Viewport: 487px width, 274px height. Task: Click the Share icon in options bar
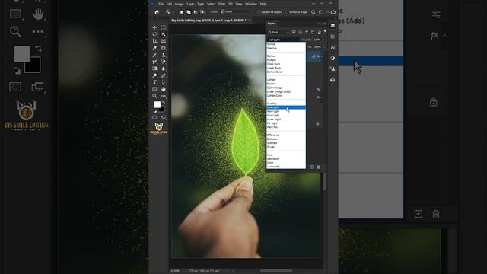pyautogui.click(x=333, y=12)
